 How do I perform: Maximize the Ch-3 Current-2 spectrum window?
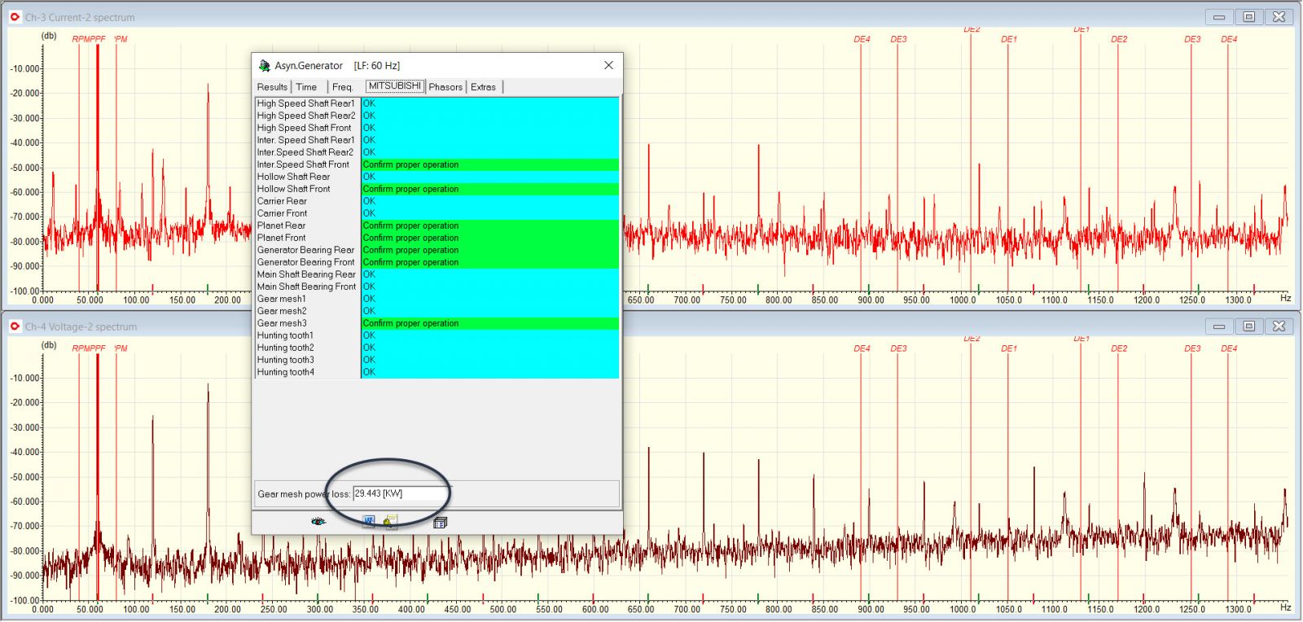[x=1249, y=16]
